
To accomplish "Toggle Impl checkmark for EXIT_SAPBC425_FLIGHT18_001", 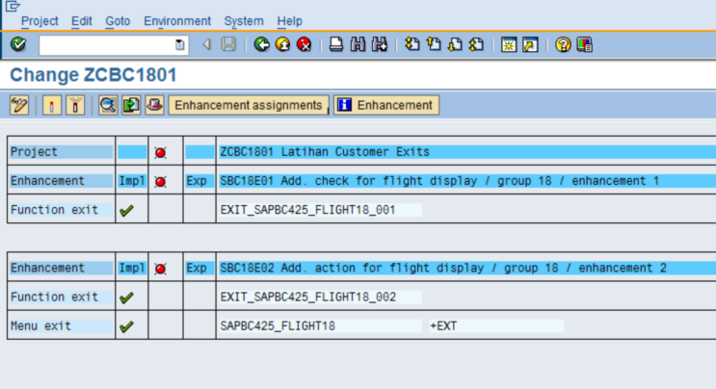I will point(126,210).
